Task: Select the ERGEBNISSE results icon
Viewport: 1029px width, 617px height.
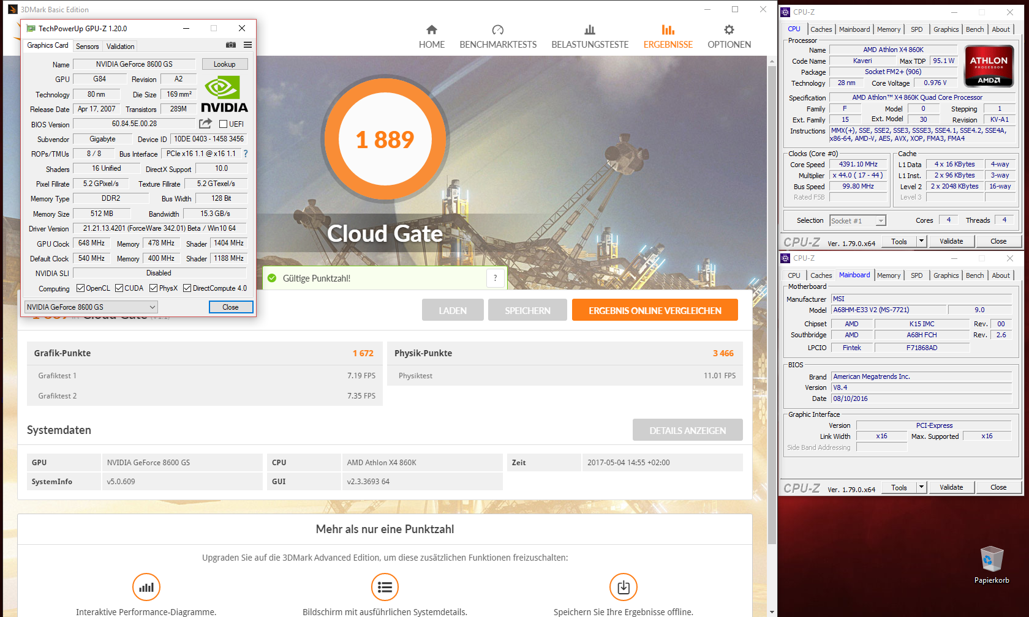Action: [668, 29]
